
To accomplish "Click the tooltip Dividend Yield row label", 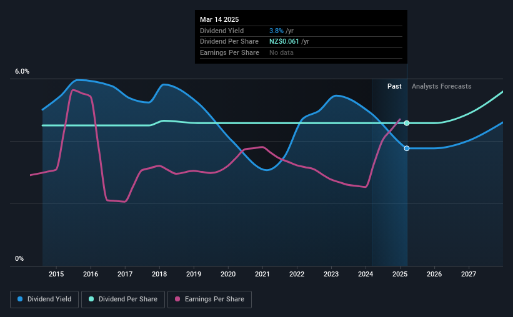I will tap(222, 31).
